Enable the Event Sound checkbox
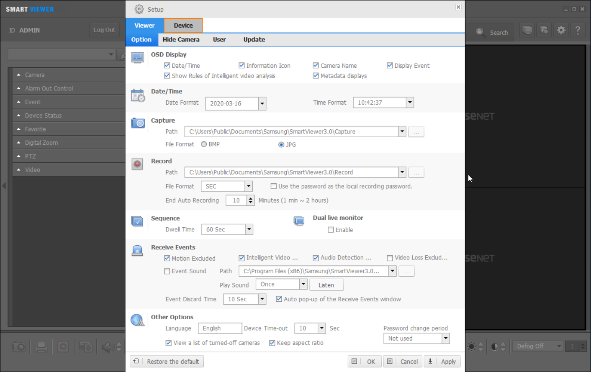The height and width of the screenshot is (372, 591). coord(167,271)
